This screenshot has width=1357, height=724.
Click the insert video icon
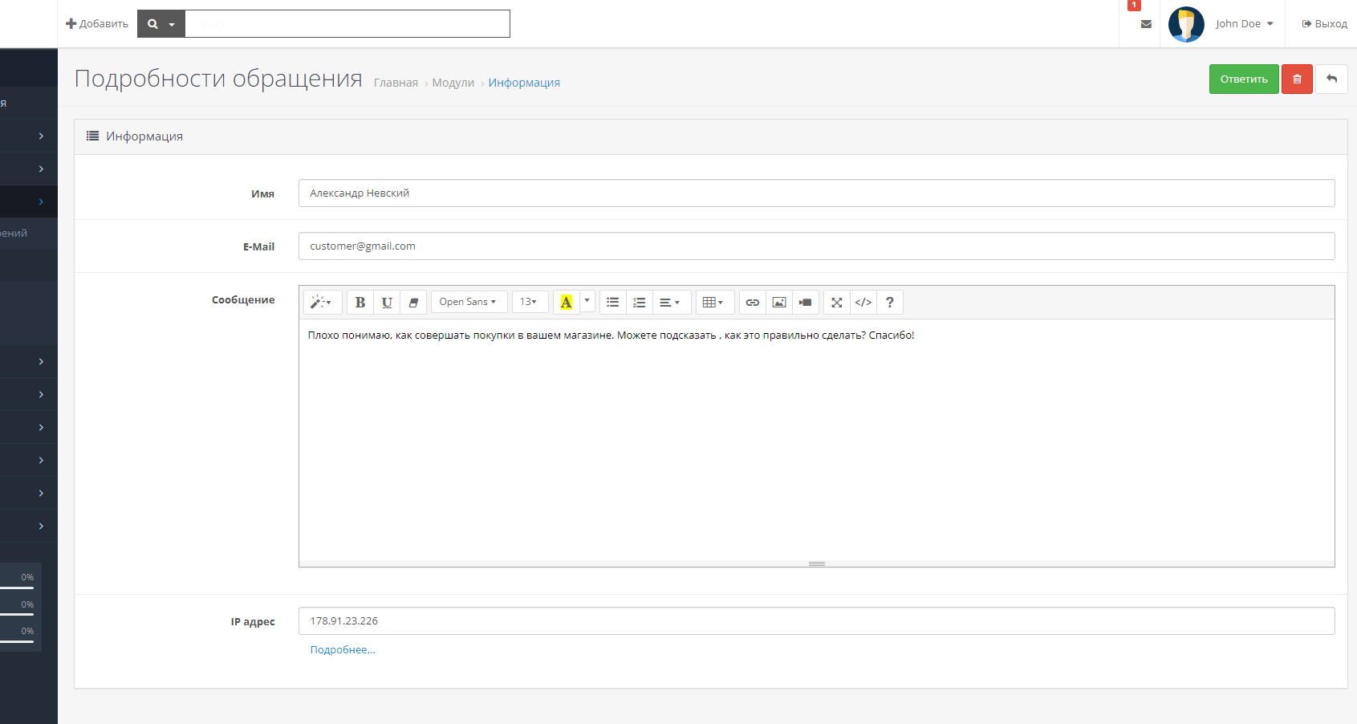click(806, 303)
